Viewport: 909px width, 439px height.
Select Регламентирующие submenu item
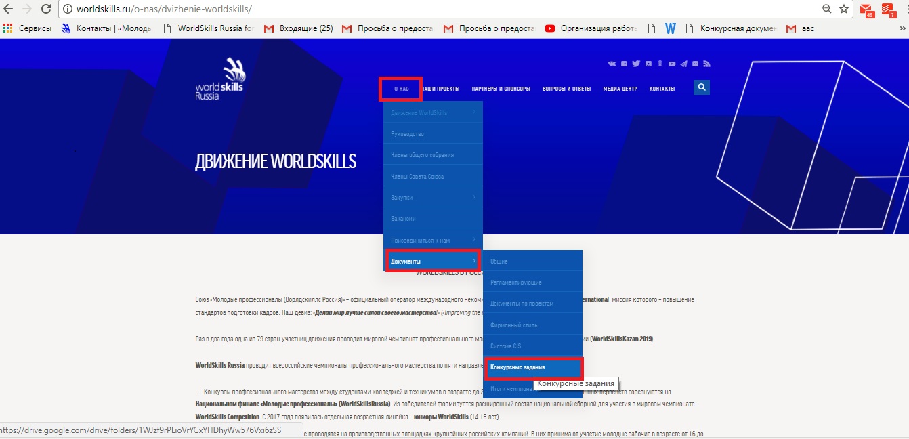(532, 283)
